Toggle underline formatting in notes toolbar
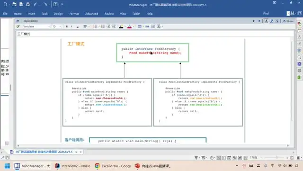The image size is (303, 171). click(77, 27)
